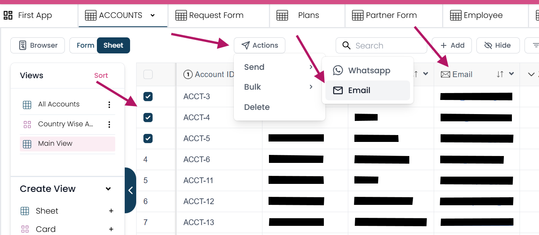Collapse the Create View section chevron
The width and height of the screenshot is (539, 235).
[x=108, y=189]
